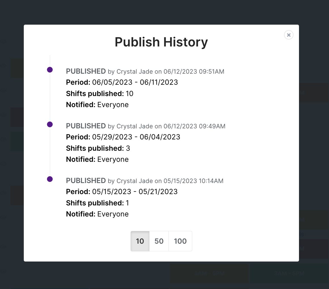Click the period 06/05/2023 - 06/11/2023 text
Image resolution: width=329 pixels, height=289 pixels.
[135, 82]
